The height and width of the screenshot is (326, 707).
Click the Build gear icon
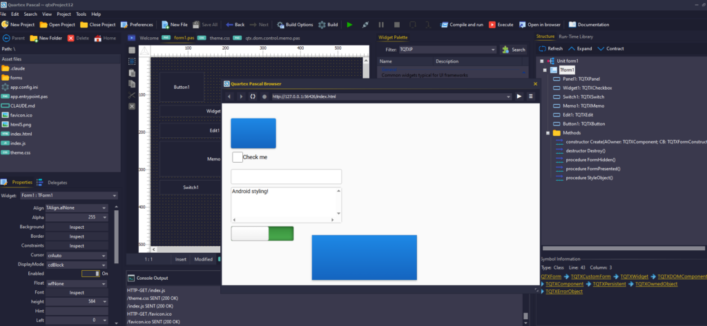tap(320, 24)
